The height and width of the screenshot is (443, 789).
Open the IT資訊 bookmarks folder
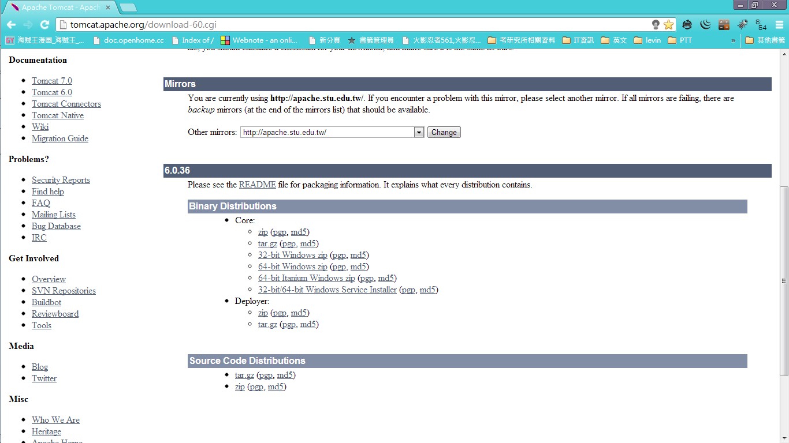click(578, 40)
